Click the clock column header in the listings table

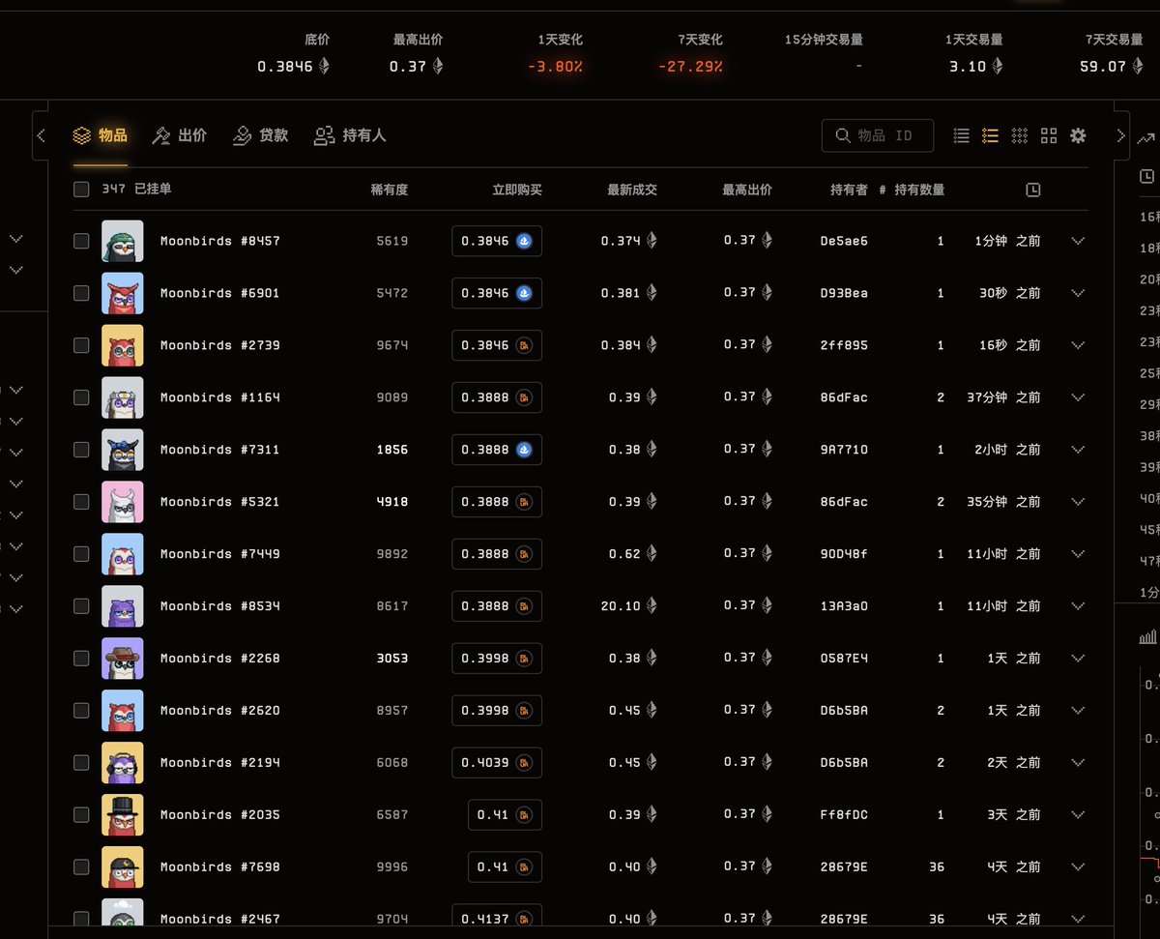(x=1032, y=191)
